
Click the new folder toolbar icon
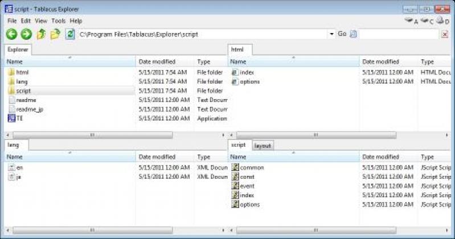(55, 34)
